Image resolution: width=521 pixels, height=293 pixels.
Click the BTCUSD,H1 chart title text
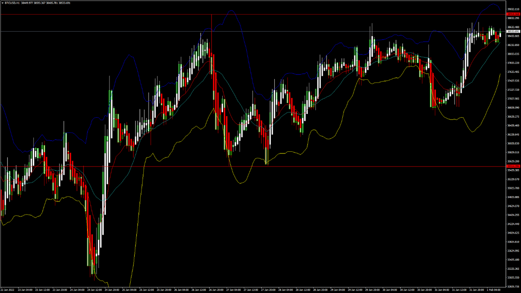[x=12, y=3]
